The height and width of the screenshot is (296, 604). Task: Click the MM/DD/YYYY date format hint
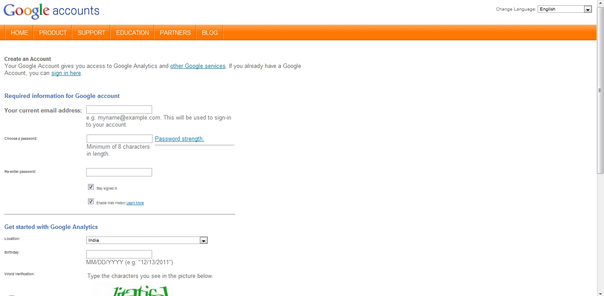click(130, 262)
